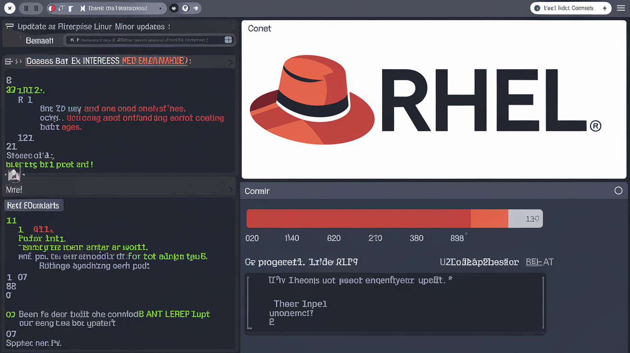Click the green 'Pofer init.' line

[42, 238]
